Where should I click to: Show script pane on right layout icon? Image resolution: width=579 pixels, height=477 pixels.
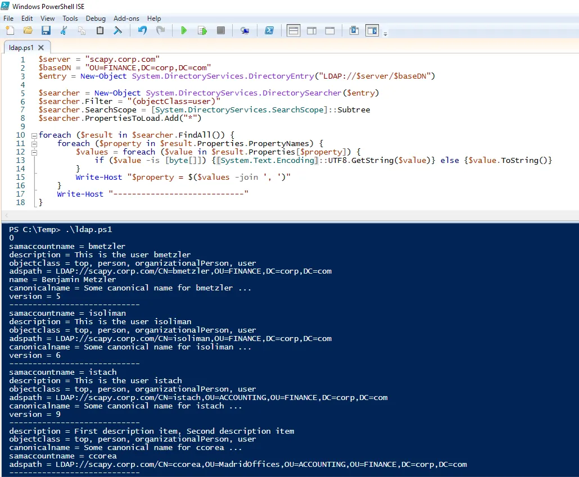point(311,30)
